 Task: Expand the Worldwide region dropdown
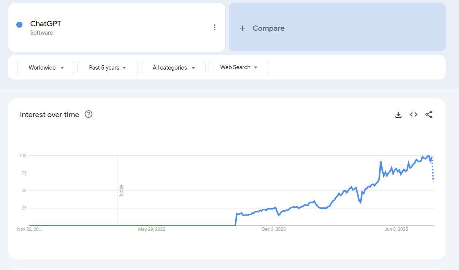tap(46, 68)
